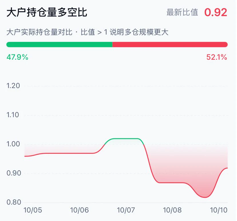Tap the 52.1% short percentage
Screen dimensions: 237x221
[x=217, y=57]
